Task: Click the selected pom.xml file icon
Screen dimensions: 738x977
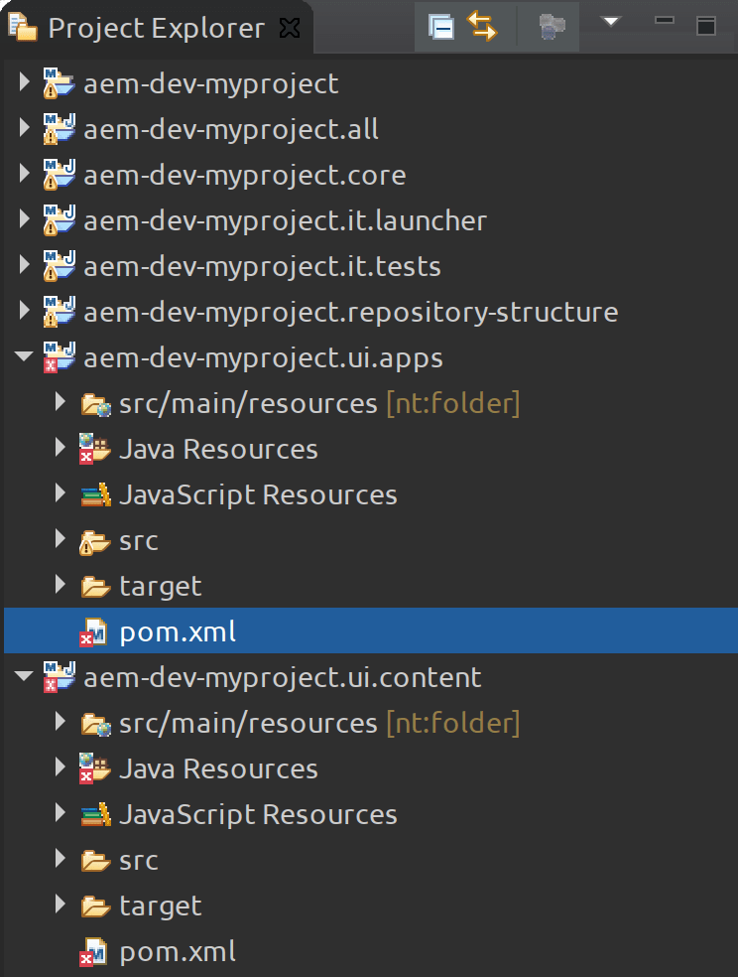Action: pyautogui.click(x=93, y=631)
